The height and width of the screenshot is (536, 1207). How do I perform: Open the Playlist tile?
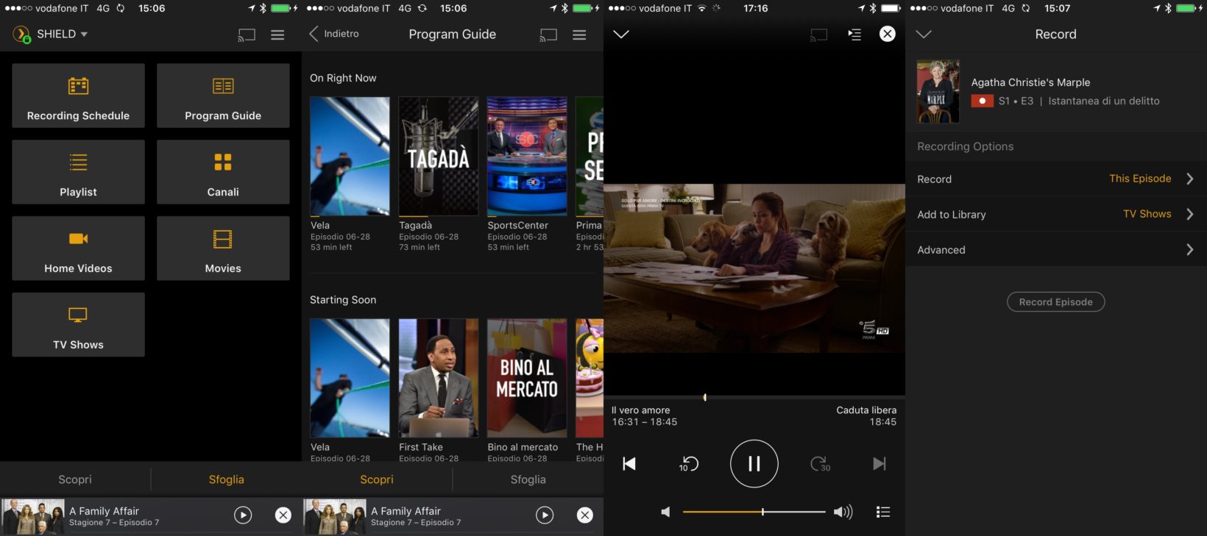coord(78,172)
